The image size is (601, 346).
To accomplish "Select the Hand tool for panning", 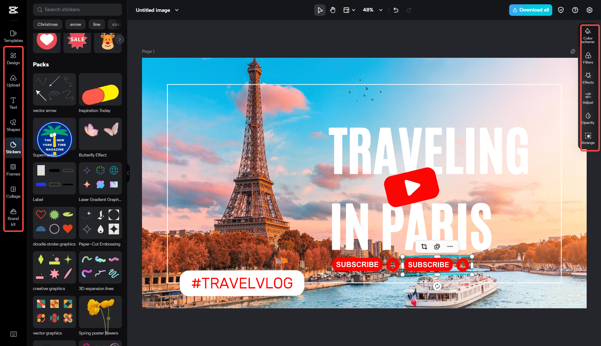I will 332,10.
